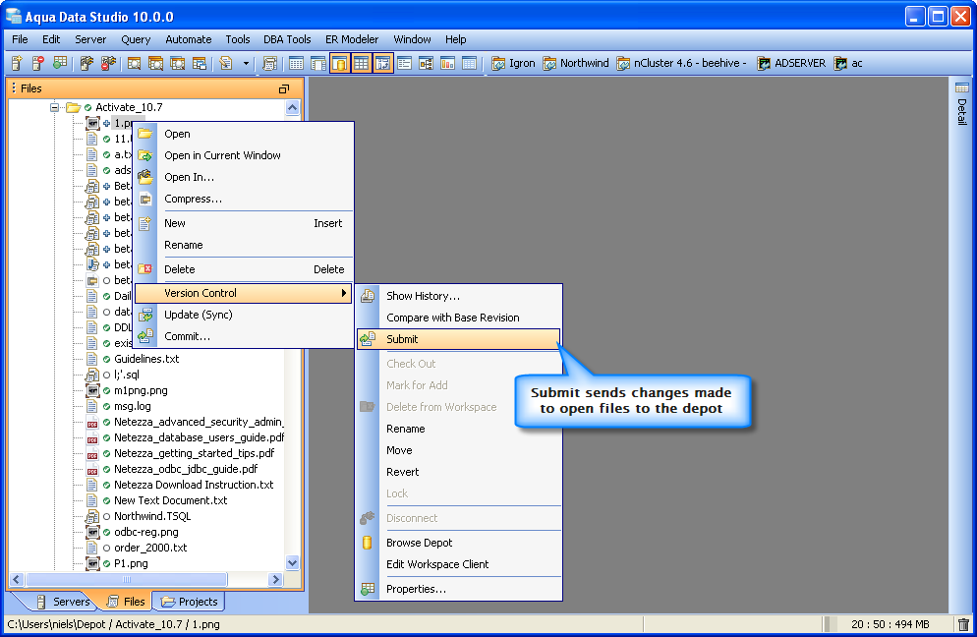Image resolution: width=977 pixels, height=637 pixels.
Task: Open the Automate menu
Action: (x=188, y=39)
